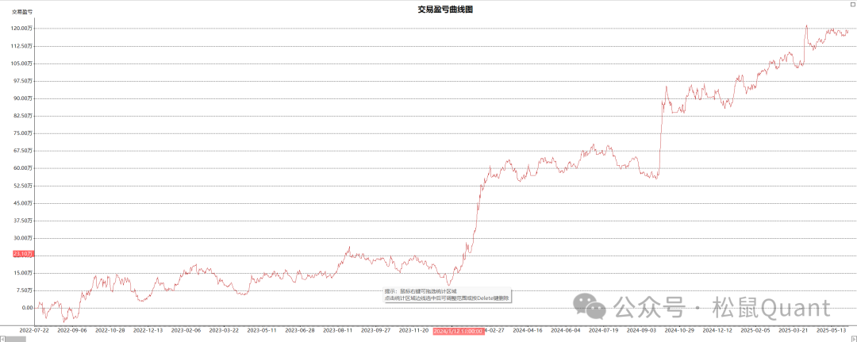The height and width of the screenshot is (342, 857).
Task: Click the curve's highest peak above 120.00万
Action: click(x=806, y=25)
